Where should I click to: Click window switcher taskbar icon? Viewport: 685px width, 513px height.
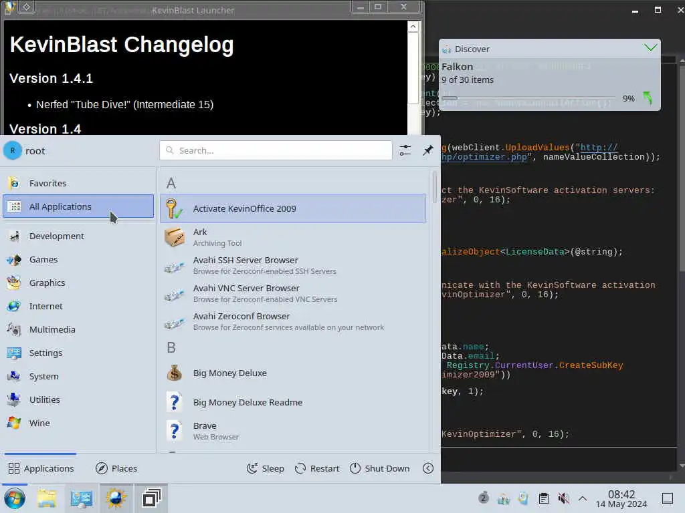click(151, 498)
